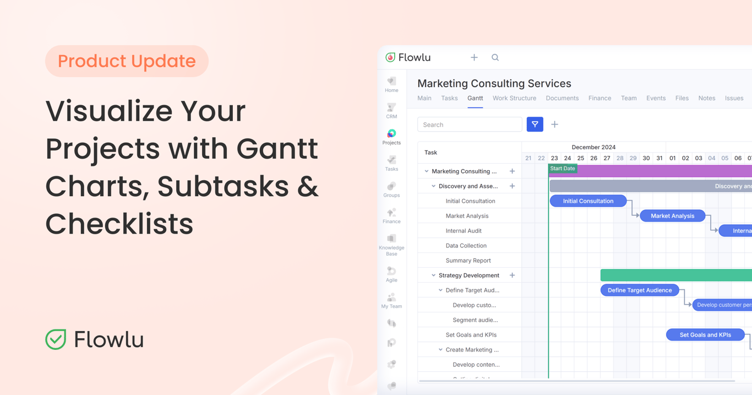The image size is (752, 395).
Task: Select the Internal Audit task row
Action: [x=470, y=231]
